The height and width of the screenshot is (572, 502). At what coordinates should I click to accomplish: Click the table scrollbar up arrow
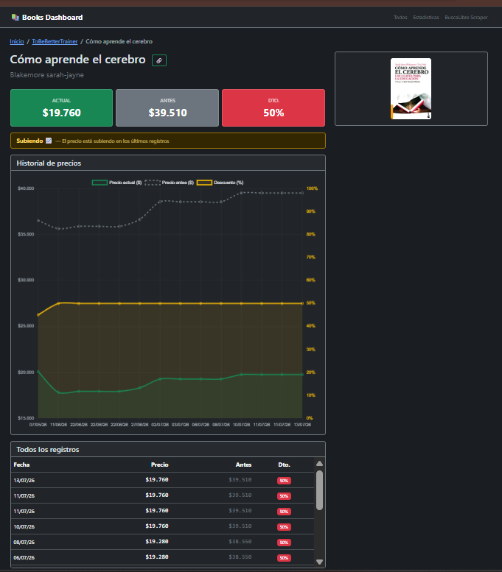click(x=319, y=464)
